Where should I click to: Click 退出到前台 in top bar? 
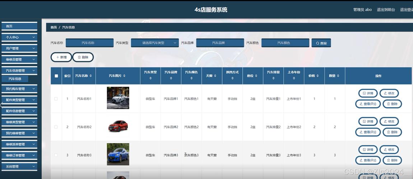pos(386,10)
